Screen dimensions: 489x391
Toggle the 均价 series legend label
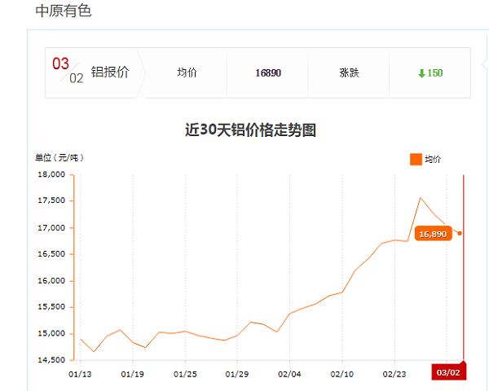pyautogui.click(x=433, y=160)
